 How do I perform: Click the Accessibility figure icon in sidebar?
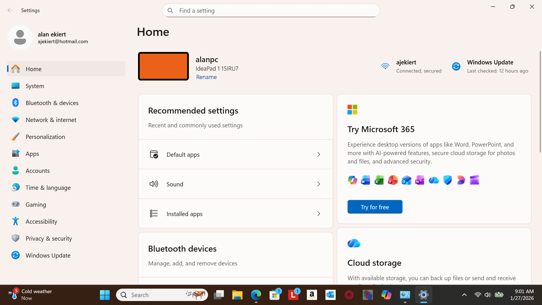point(16,221)
